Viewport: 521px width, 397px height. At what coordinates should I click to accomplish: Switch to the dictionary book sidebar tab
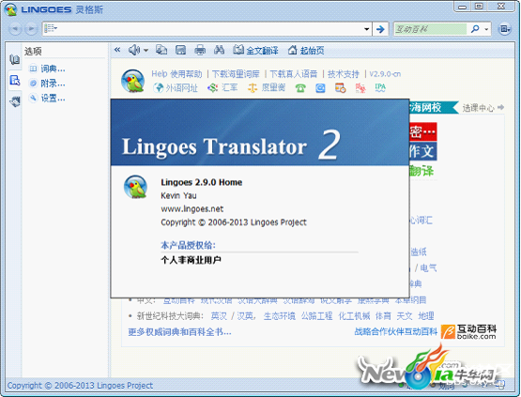[14, 60]
